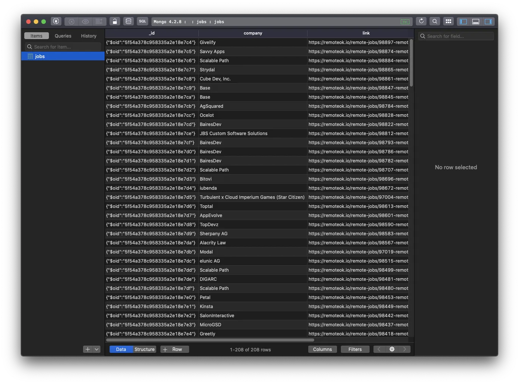This screenshot has width=519, height=384.
Task: Click the Search for field input
Action: 456,36
